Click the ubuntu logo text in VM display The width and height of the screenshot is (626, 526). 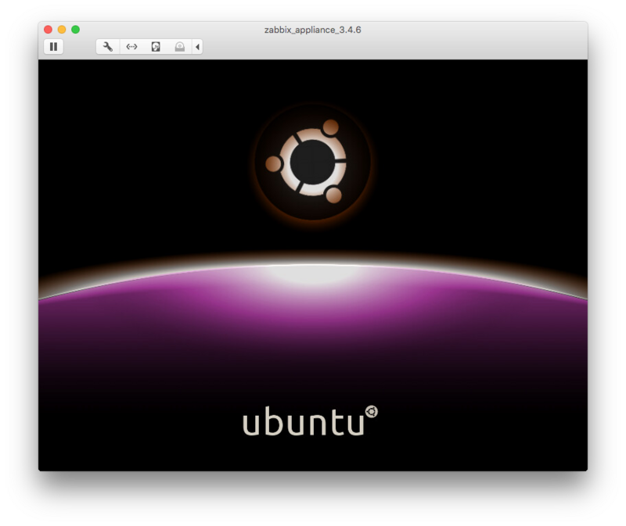(x=310, y=421)
